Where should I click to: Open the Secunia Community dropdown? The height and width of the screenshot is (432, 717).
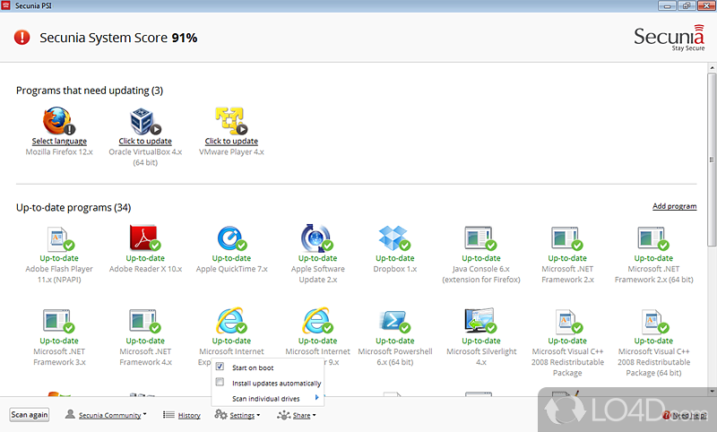point(106,415)
